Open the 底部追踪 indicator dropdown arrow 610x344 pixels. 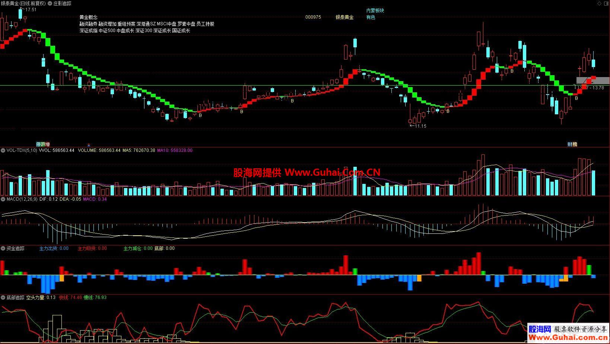(x=3, y=297)
